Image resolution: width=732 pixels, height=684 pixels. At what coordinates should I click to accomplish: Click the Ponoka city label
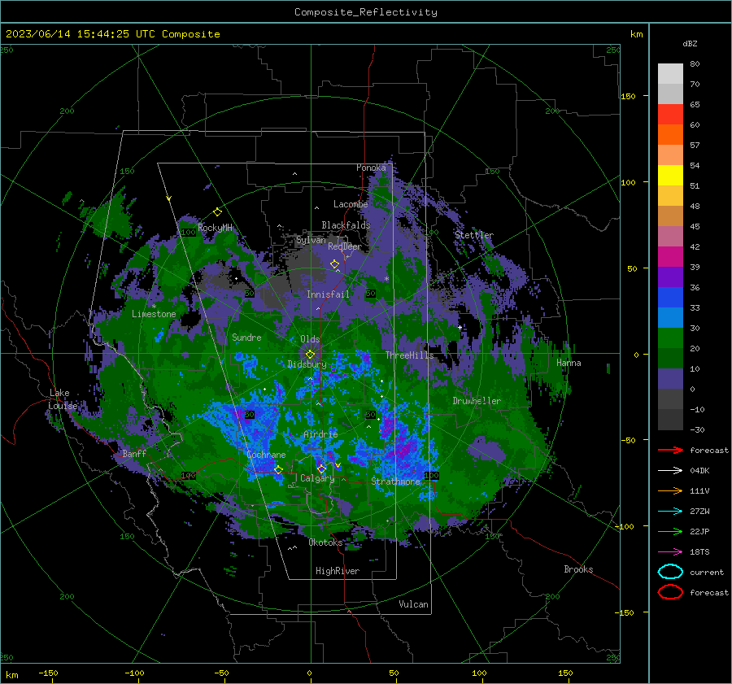tap(371, 168)
